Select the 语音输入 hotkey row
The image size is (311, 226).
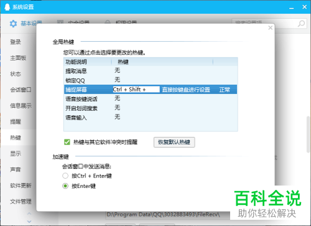click(151, 118)
